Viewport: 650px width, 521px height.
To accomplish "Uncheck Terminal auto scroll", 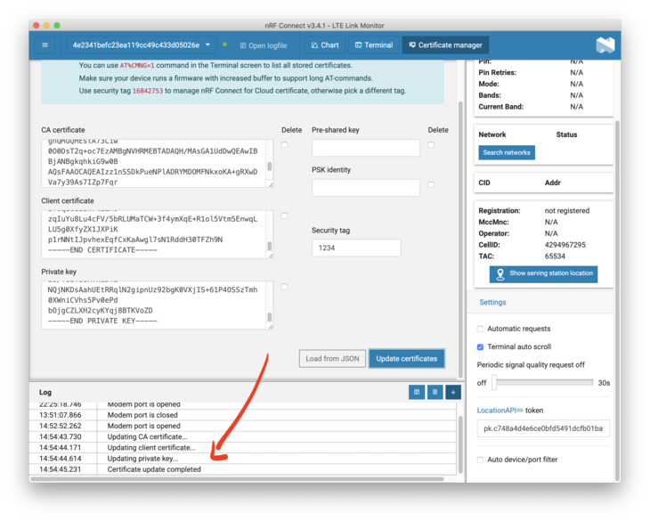I will tap(481, 346).
